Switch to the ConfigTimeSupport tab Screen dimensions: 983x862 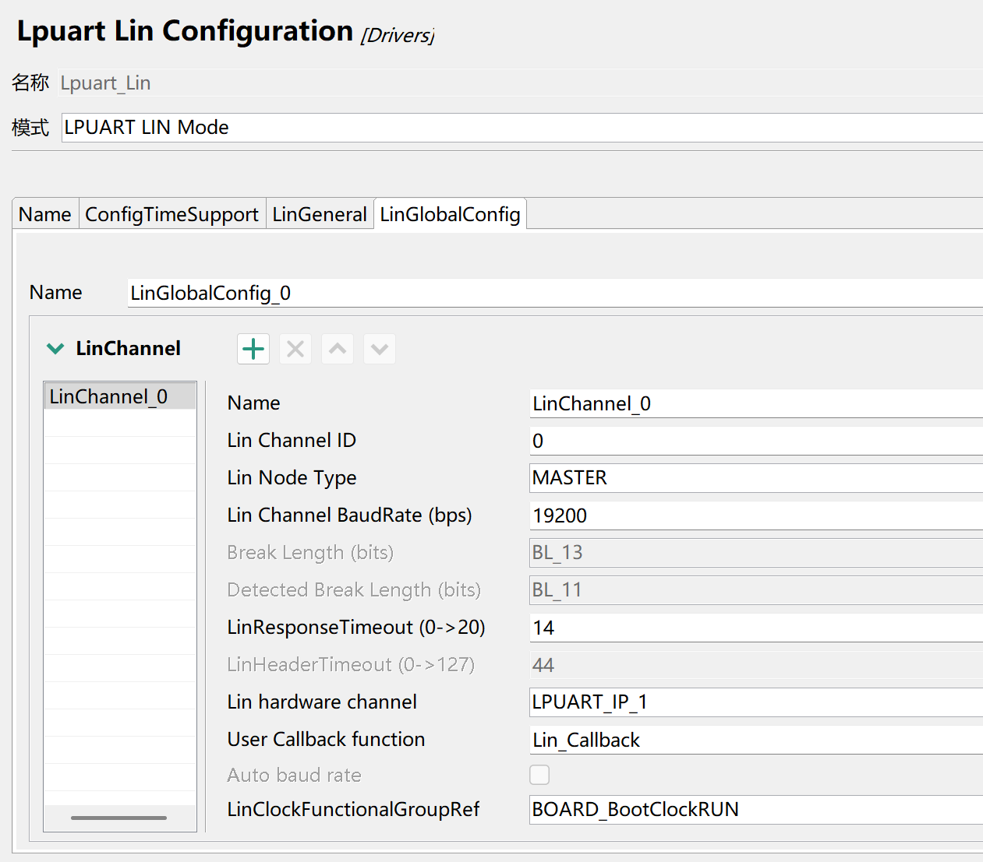pyautogui.click(x=171, y=214)
